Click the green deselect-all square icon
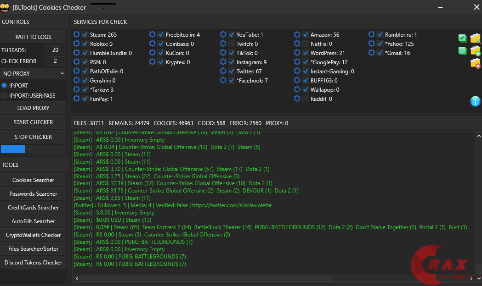 (x=462, y=50)
